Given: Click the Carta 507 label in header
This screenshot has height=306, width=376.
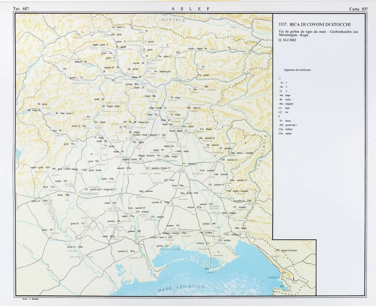Looking at the screenshot, I should (359, 8).
